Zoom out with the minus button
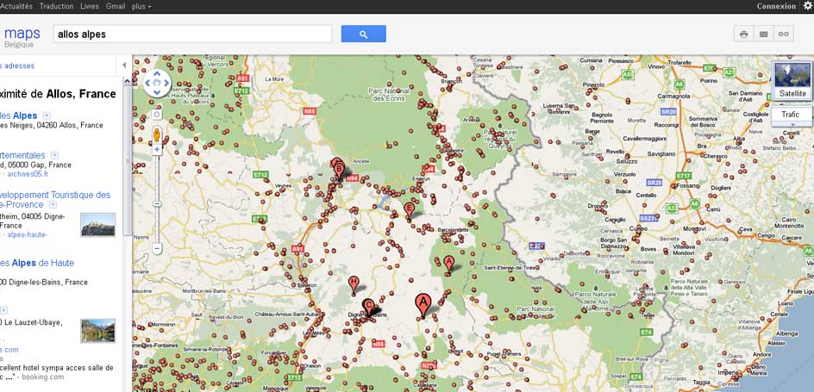Viewport: 814px width, 392px height. 157,249
